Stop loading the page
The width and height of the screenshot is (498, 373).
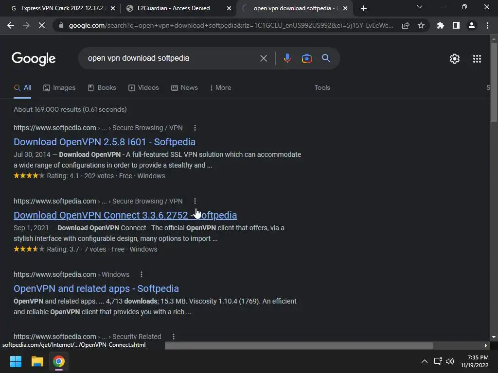click(42, 25)
